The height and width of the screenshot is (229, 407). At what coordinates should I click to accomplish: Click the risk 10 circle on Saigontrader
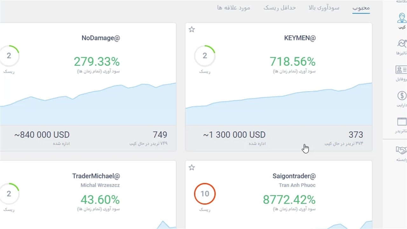(205, 194)
